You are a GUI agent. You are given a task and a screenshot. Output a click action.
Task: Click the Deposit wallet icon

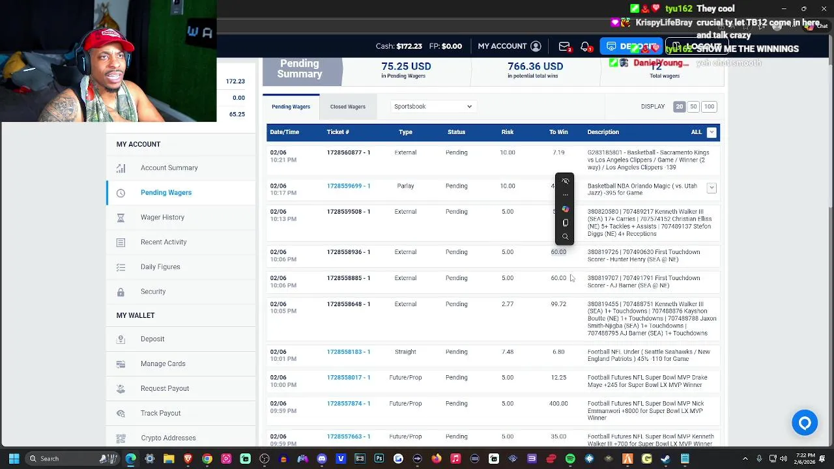pos(121,339)
